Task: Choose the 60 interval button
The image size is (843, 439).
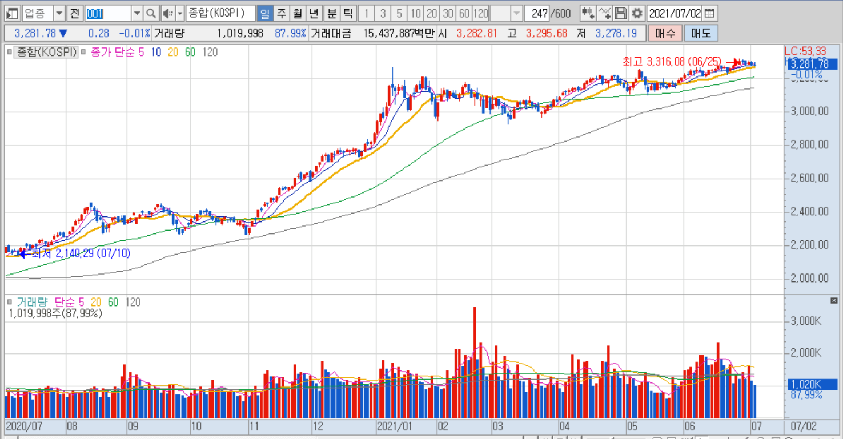Action: point(464,13)
